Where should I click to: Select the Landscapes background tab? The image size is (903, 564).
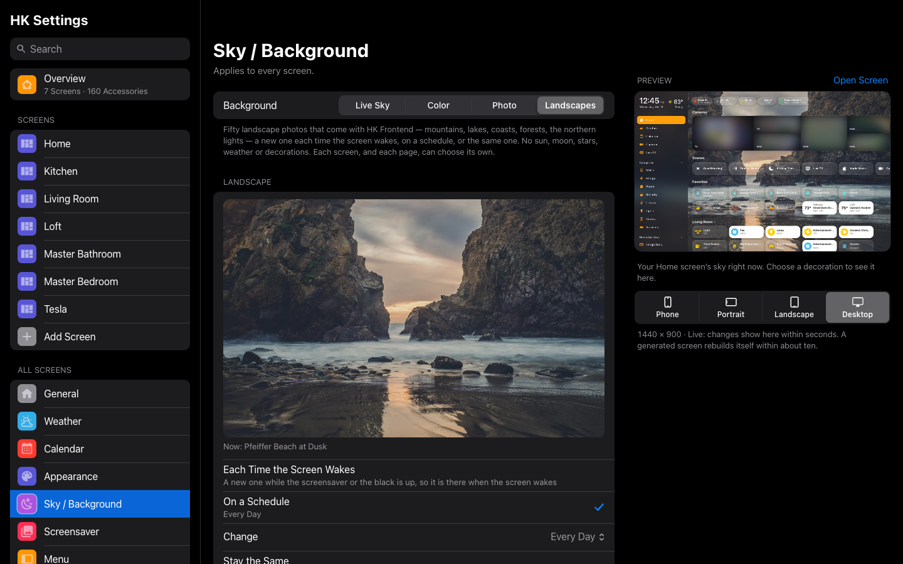click(x=571, y=105)
